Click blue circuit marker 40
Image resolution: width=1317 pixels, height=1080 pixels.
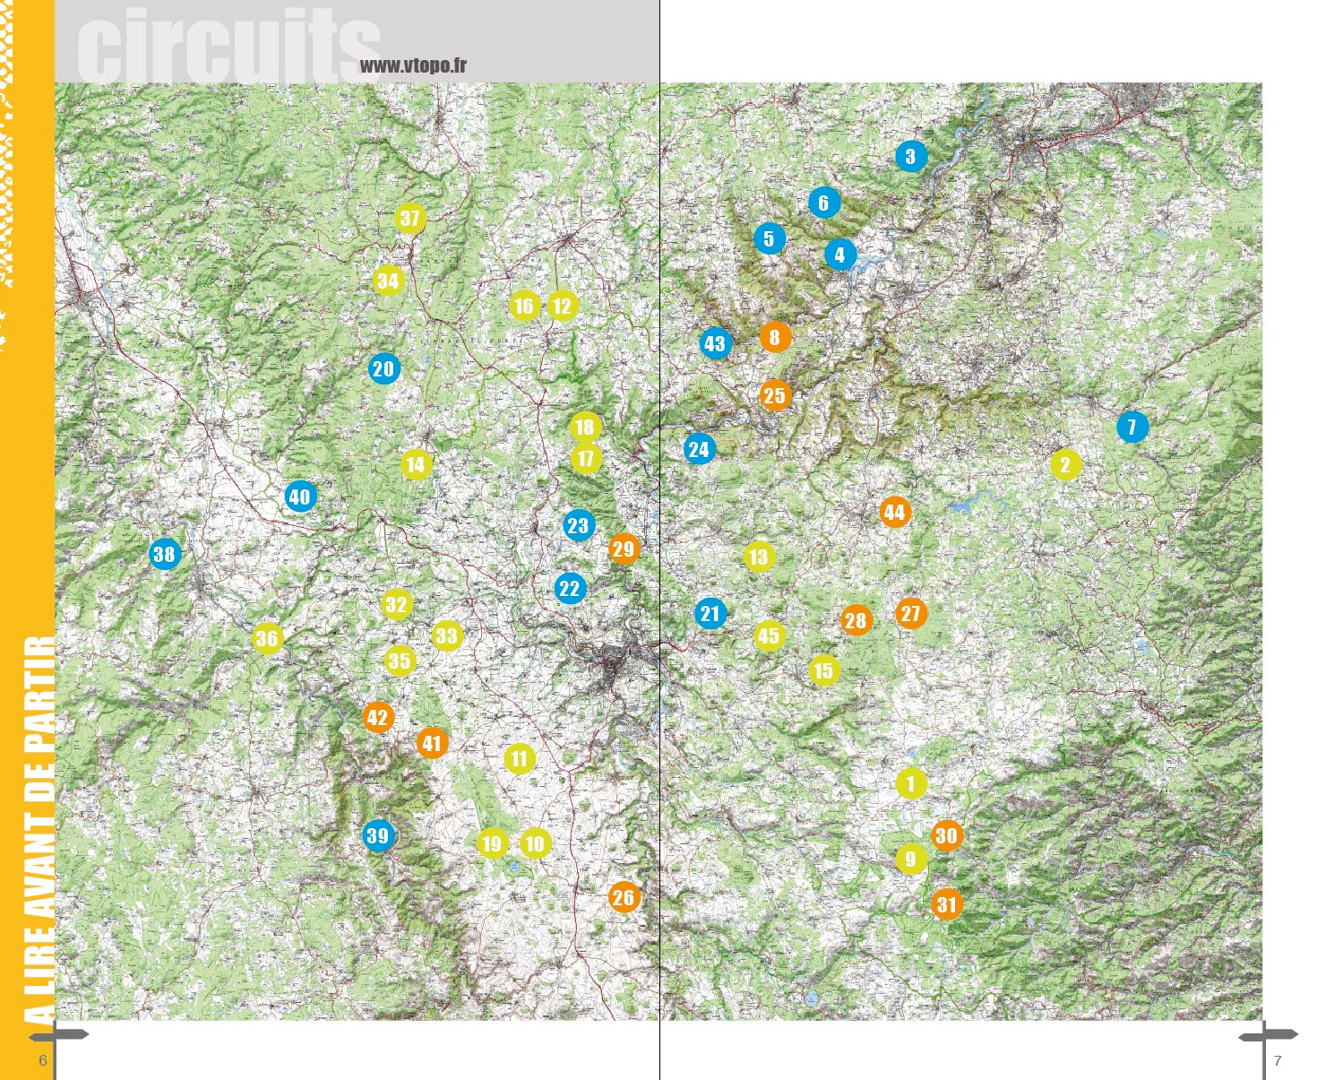coord(300,497)
